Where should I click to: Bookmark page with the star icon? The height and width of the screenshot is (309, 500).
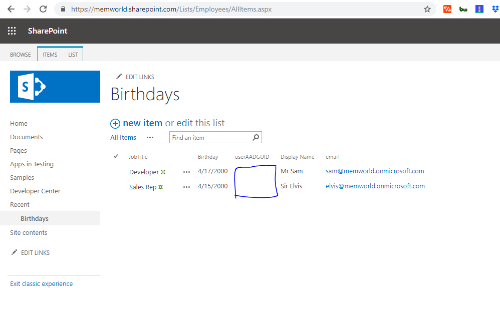point(427,9)
